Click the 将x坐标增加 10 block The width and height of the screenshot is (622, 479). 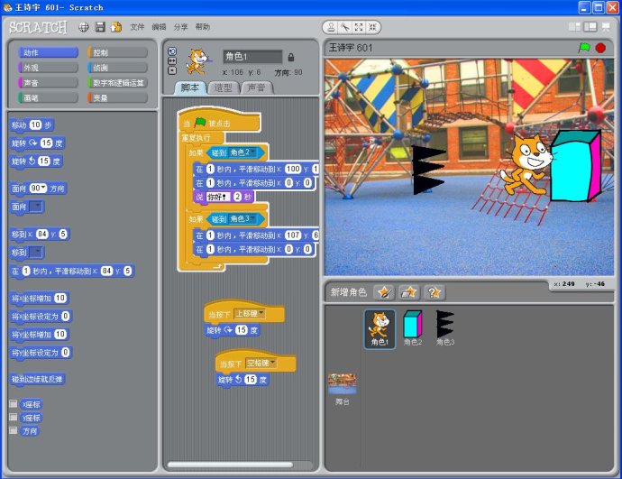(40, 298)
